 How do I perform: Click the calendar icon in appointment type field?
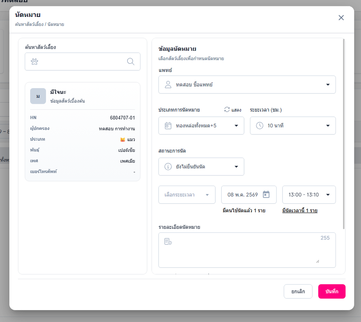(x=168, y=126)
